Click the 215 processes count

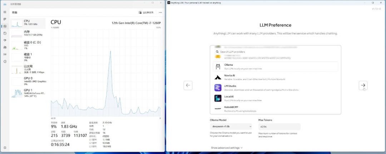click(x=54, y=135)
